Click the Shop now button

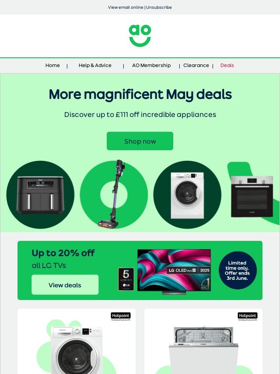(x=140, y=141)
